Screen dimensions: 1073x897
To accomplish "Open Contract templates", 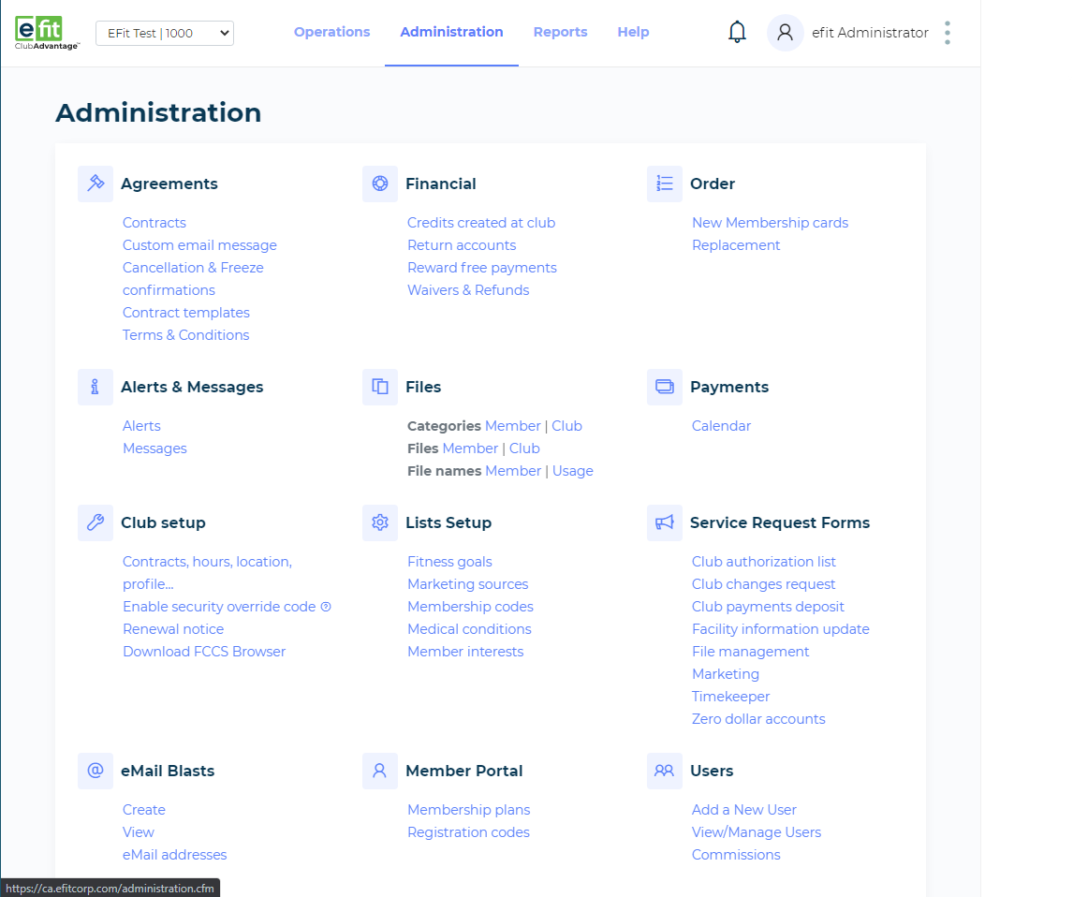I will coord(186,313).
